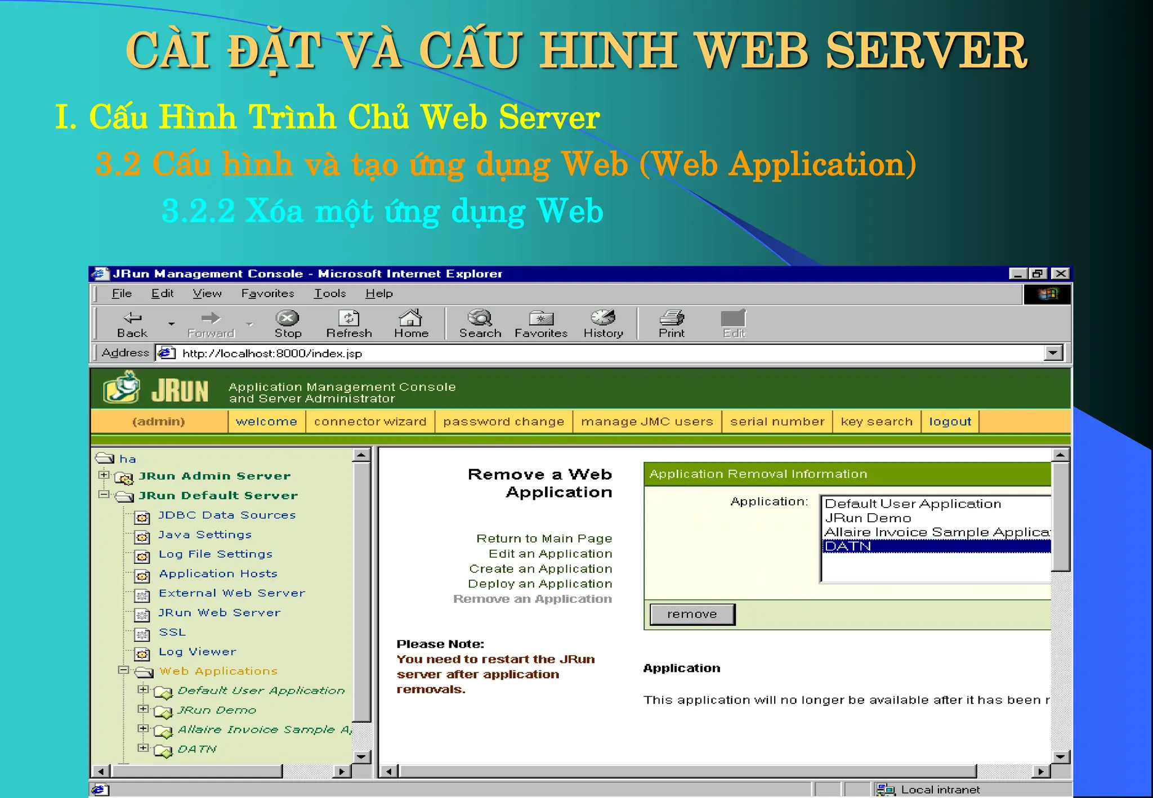This screenshot has width=1153, height=798.
Task: Expand the DATN tree node
Action: (x=143, y=748)
